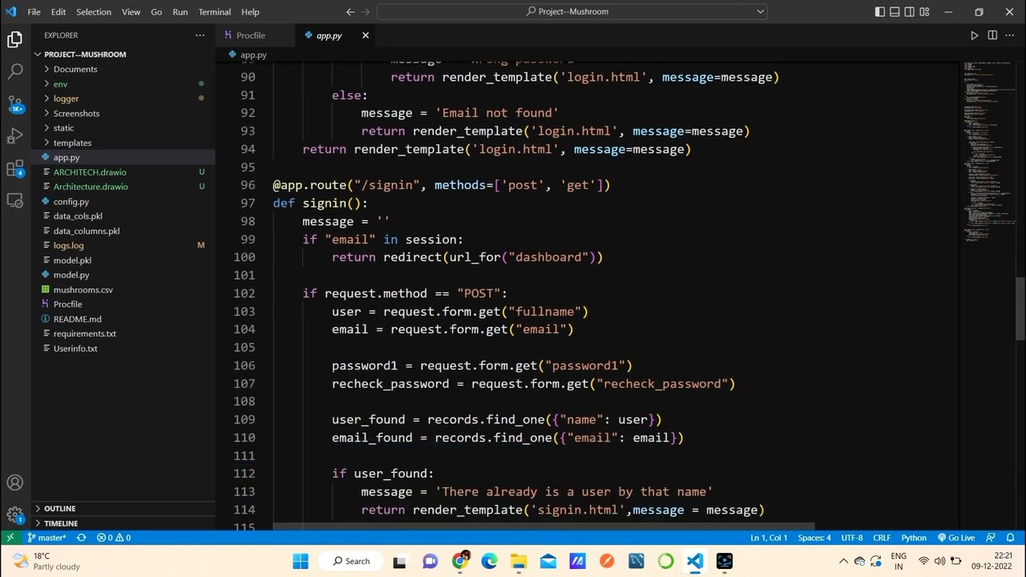Toggle the Panel layout icon
The image size is (1026, 577).
895,12
